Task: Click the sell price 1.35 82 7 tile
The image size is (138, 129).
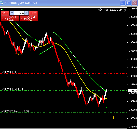Action: [10, 18]
